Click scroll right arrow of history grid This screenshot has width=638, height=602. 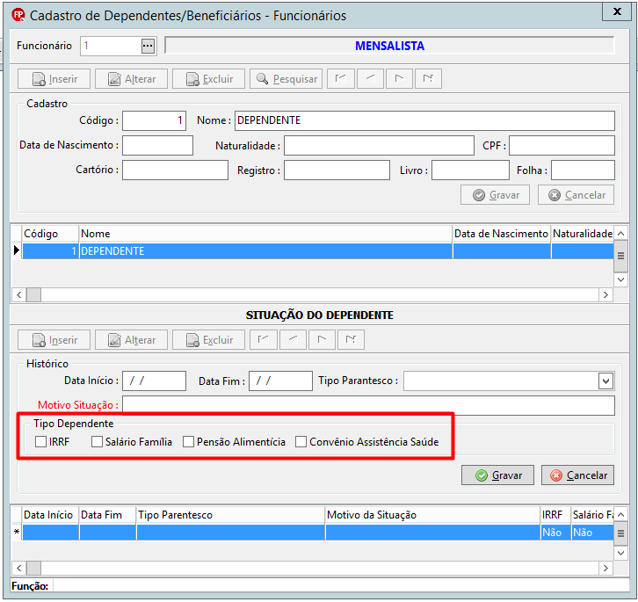pyautogui.click(x=605, y=568)
